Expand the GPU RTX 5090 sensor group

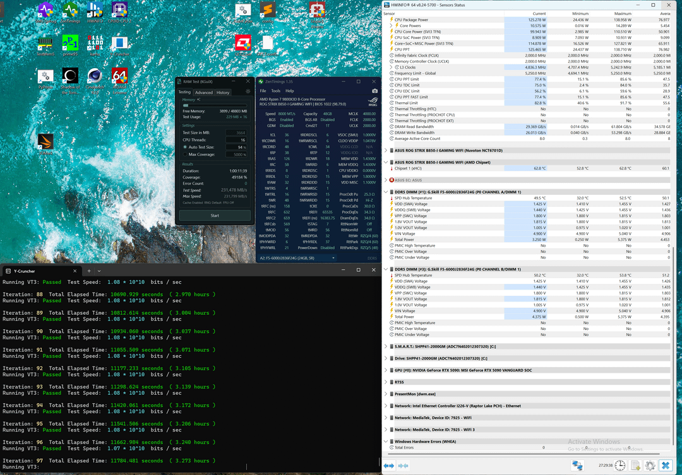pyautogui.click(x=386, y=370)
